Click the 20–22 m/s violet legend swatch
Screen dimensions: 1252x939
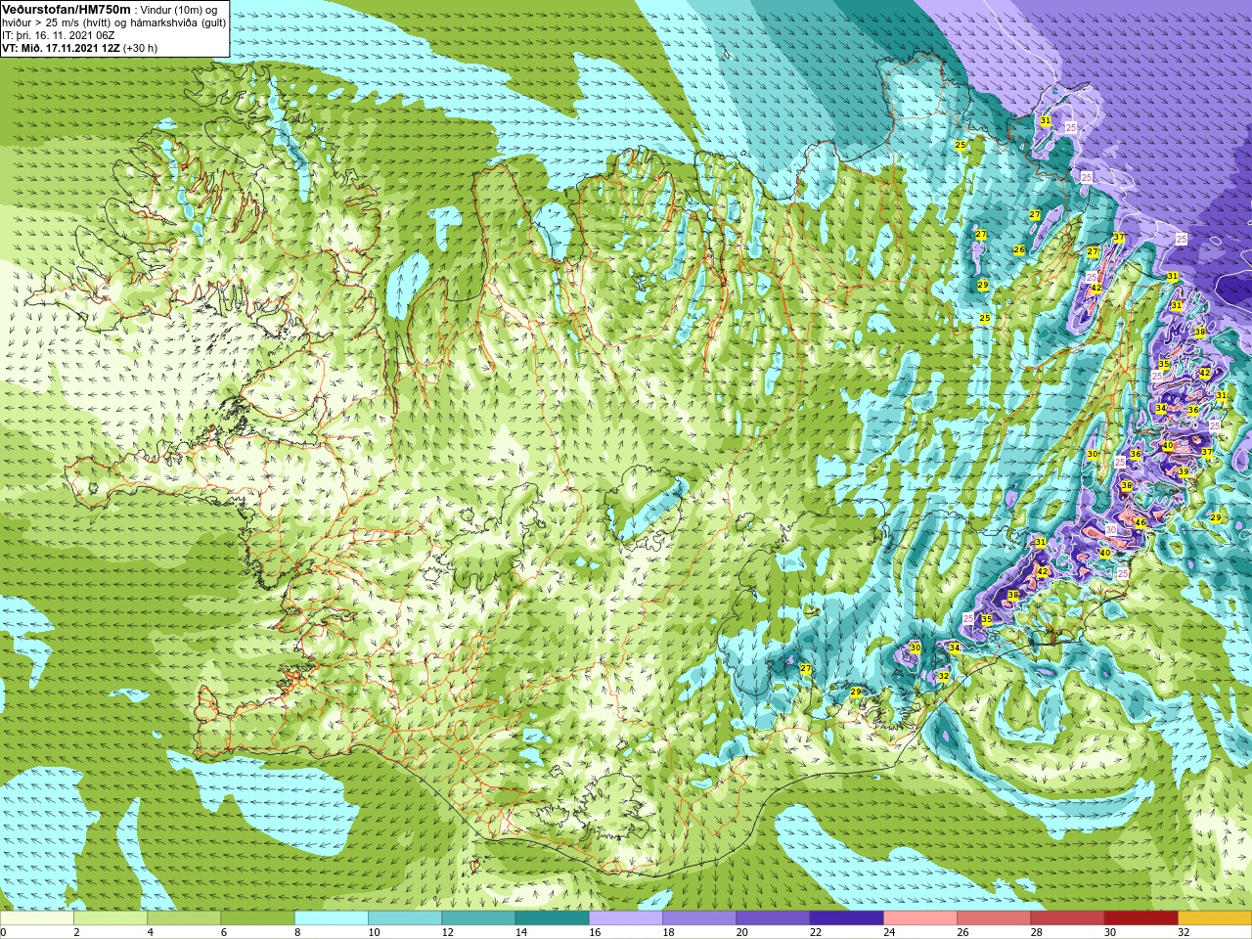point(773,918)
